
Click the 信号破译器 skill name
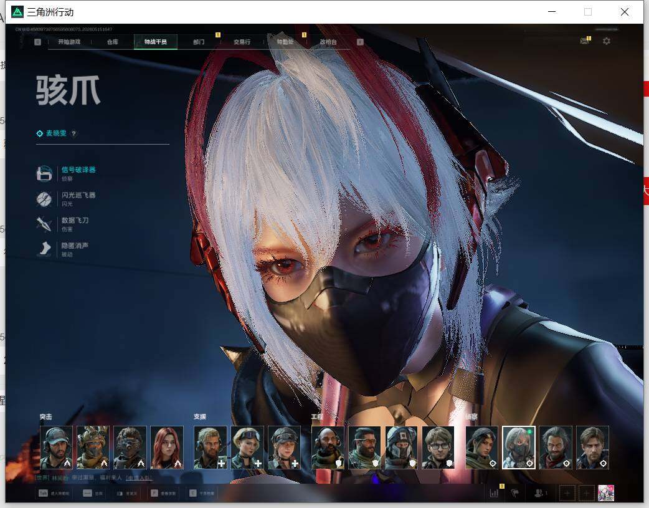pyautogui.click(x=78, y=170)
